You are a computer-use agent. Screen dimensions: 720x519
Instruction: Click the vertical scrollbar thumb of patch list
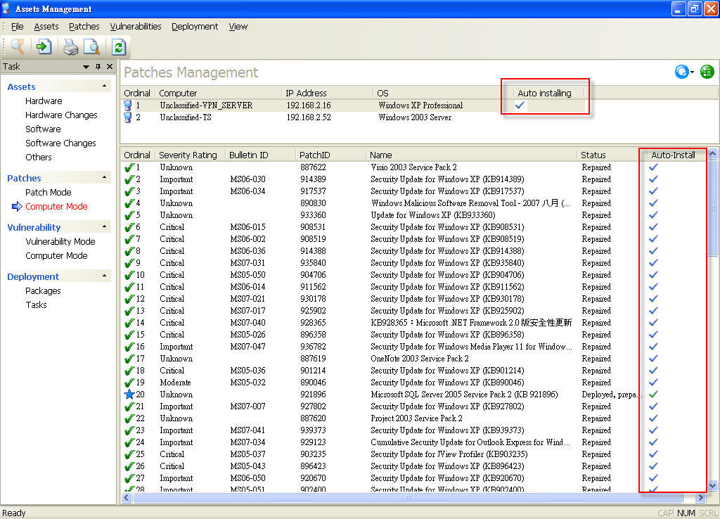pyautogui.click(x=712, y=208)
